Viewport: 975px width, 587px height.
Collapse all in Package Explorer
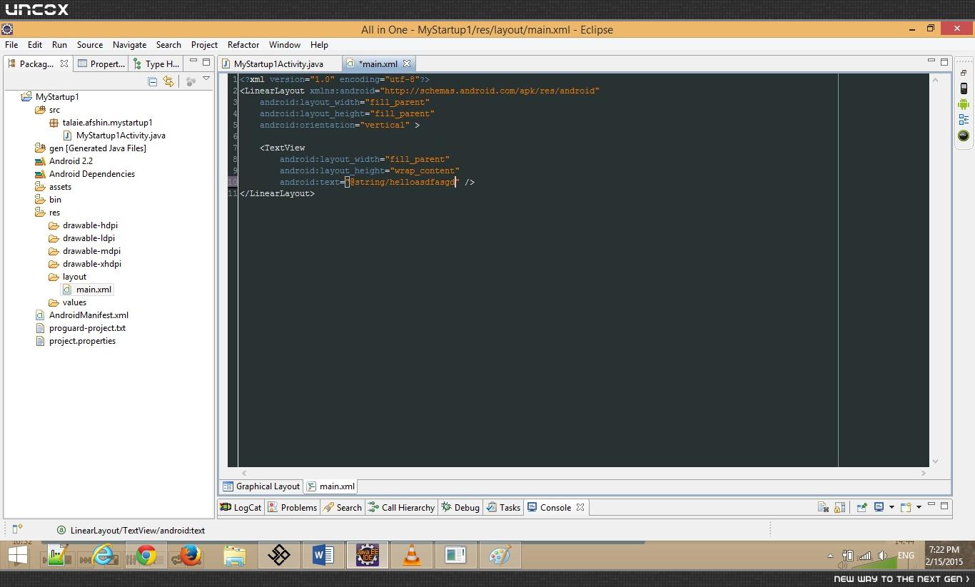(152, 81)
